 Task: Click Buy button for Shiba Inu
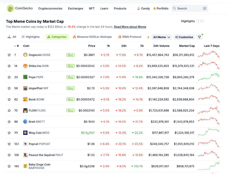click(x=70, y=66)
